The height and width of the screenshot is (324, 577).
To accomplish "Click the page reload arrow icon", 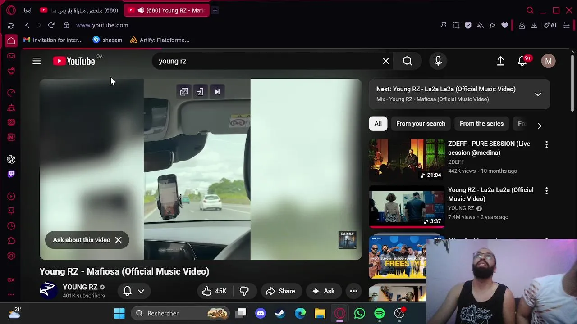I will 51,25.
